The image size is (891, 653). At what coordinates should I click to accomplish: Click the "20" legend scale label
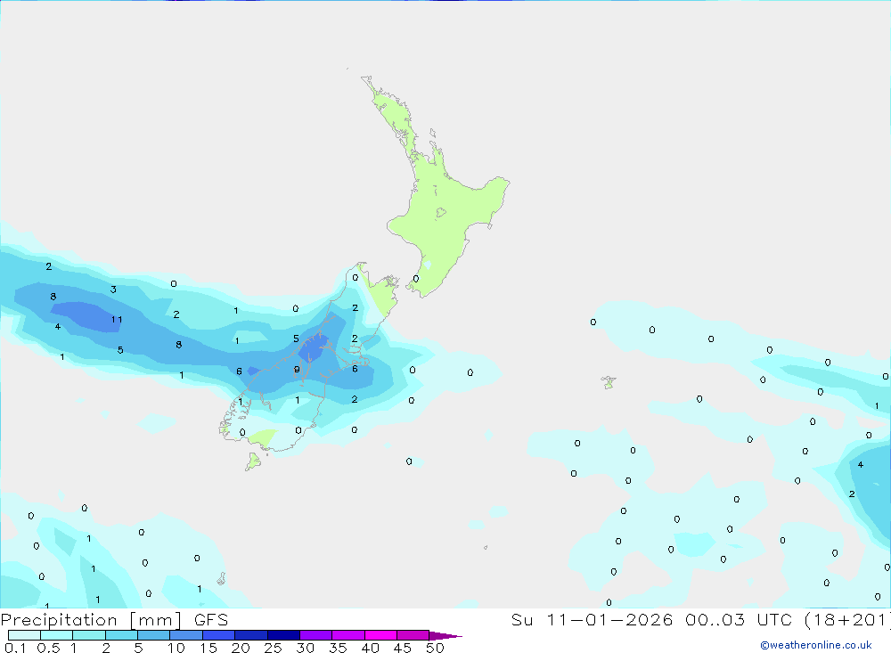(x=241, y=648)
